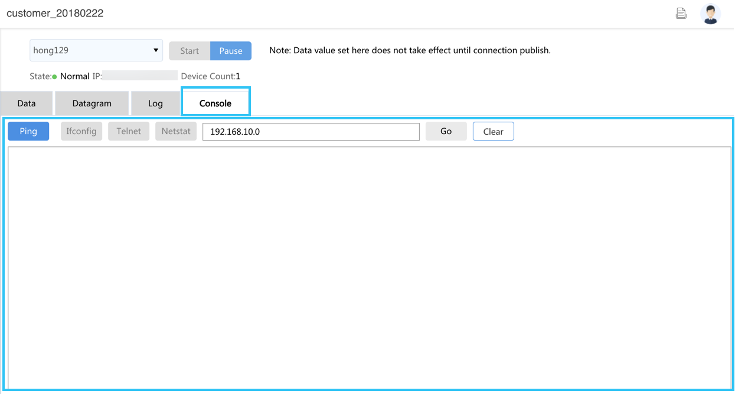Switch to the Data tab

[27, 103]
